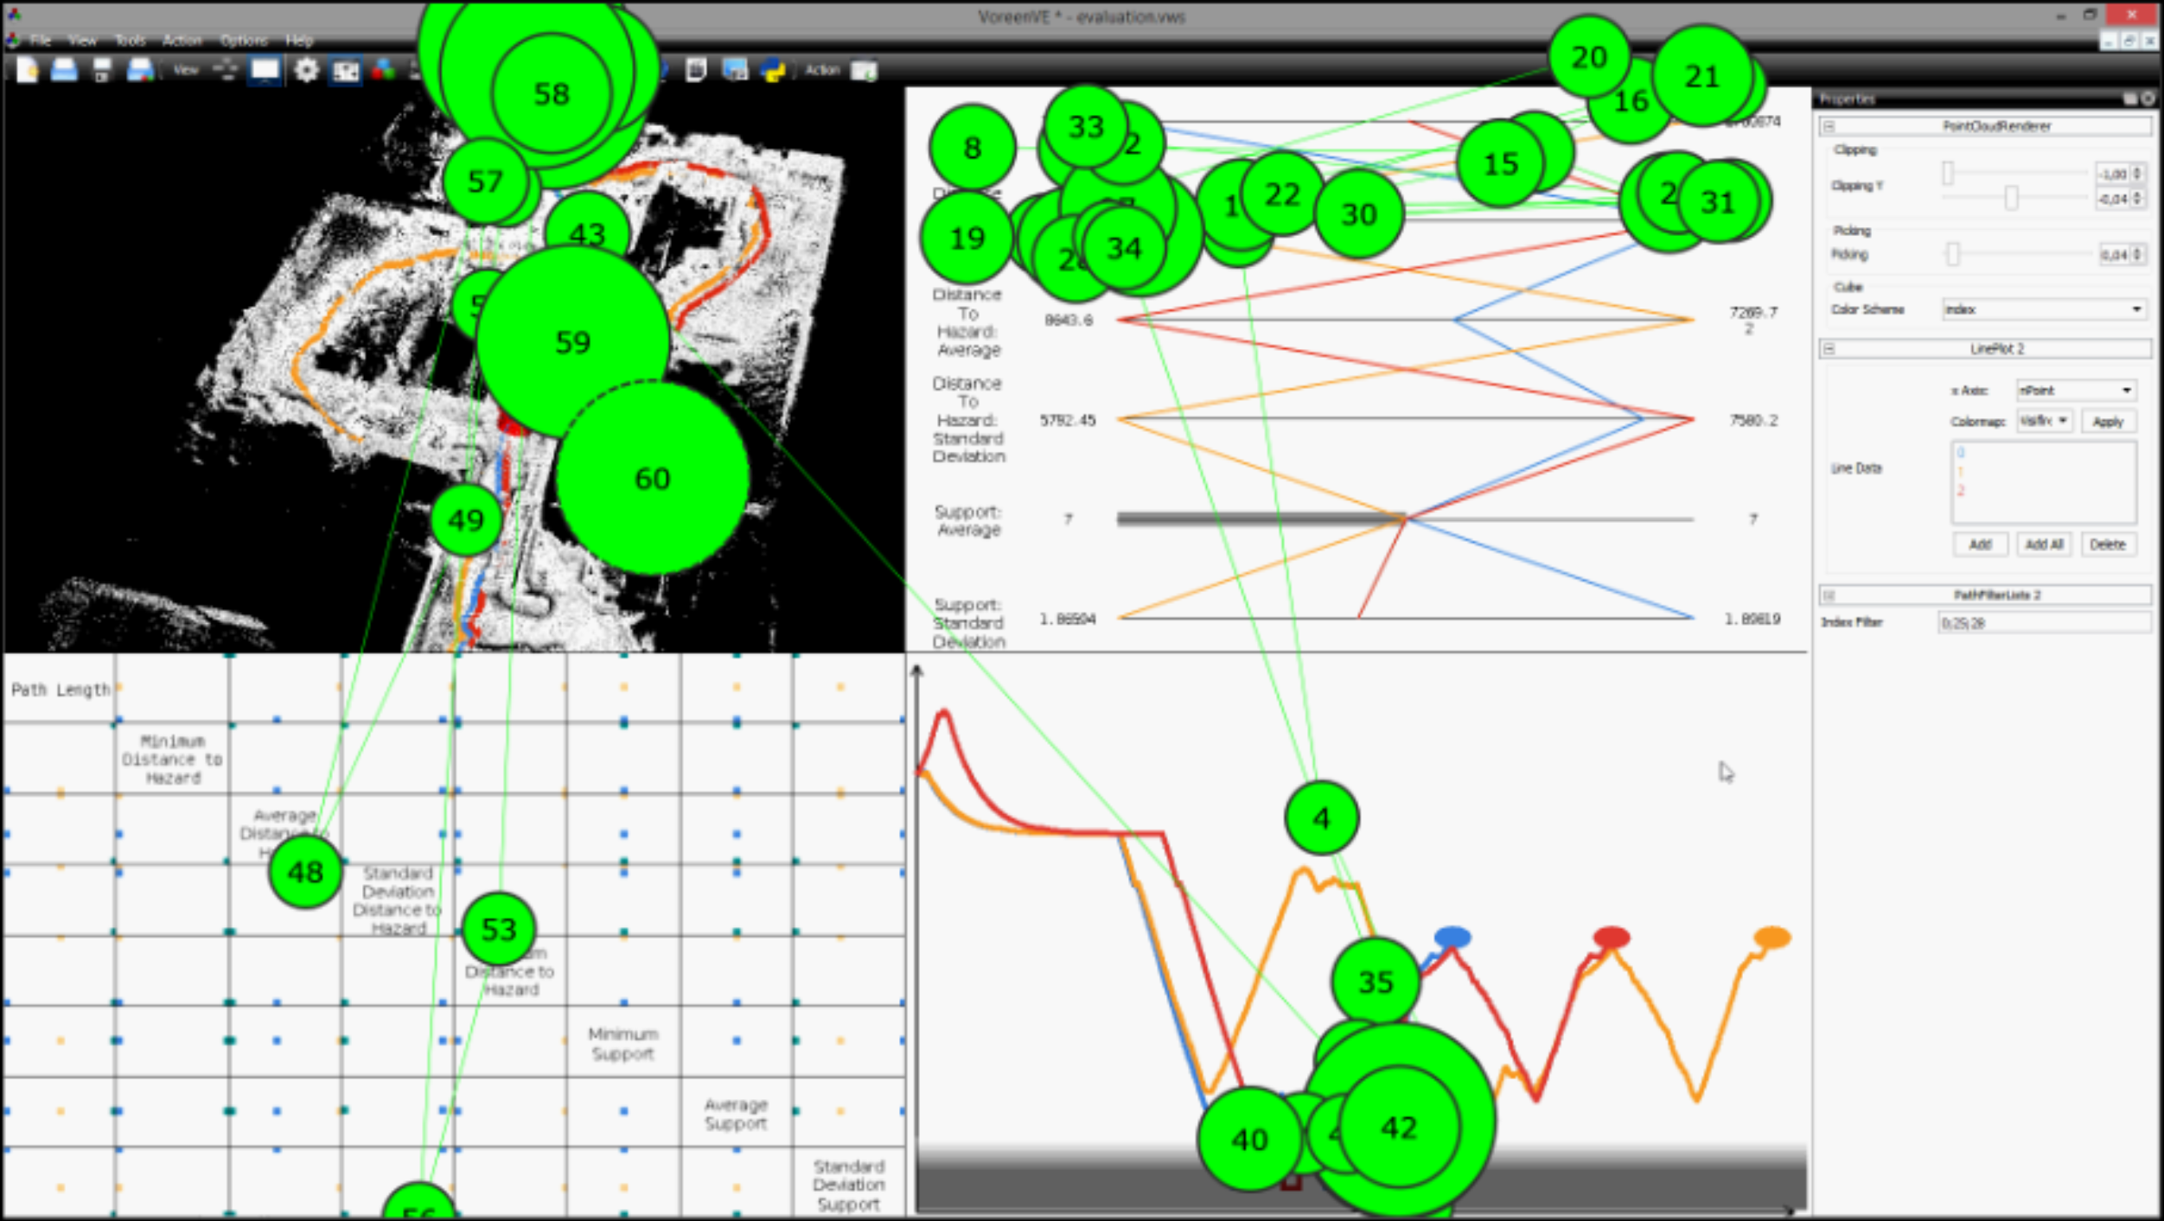Image resolution: width=2164 pixels, height=1221 pixels.
Task: Open the x Axis dropdown
Action: pos(2077,391)
